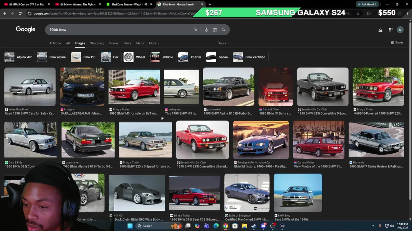Expand the More search filters dropdown
Screen dimensions: 412x231
coord(154,43)
